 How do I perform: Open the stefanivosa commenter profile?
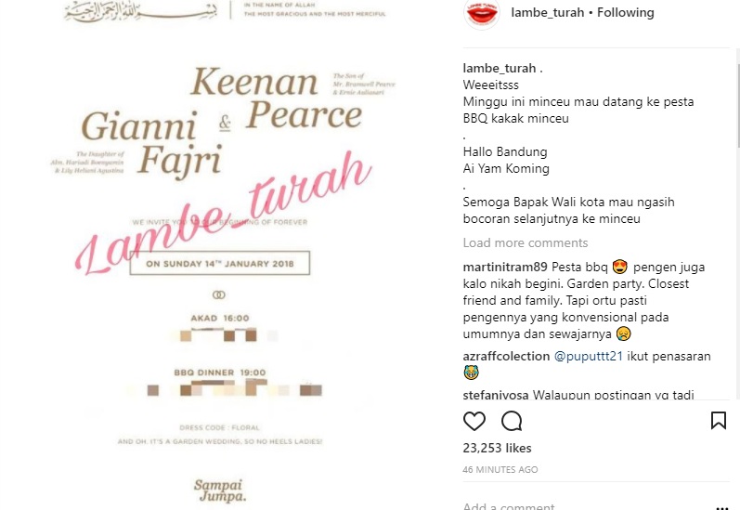496,395
